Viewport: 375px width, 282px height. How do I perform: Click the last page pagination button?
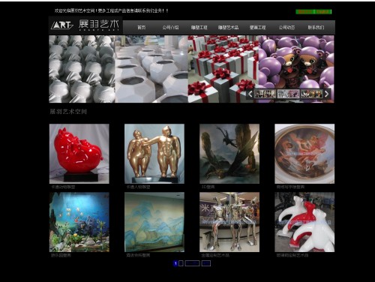point(205,263)
